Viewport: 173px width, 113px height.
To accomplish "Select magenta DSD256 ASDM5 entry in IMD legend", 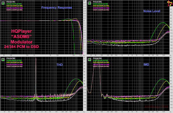I will [101, 64].
